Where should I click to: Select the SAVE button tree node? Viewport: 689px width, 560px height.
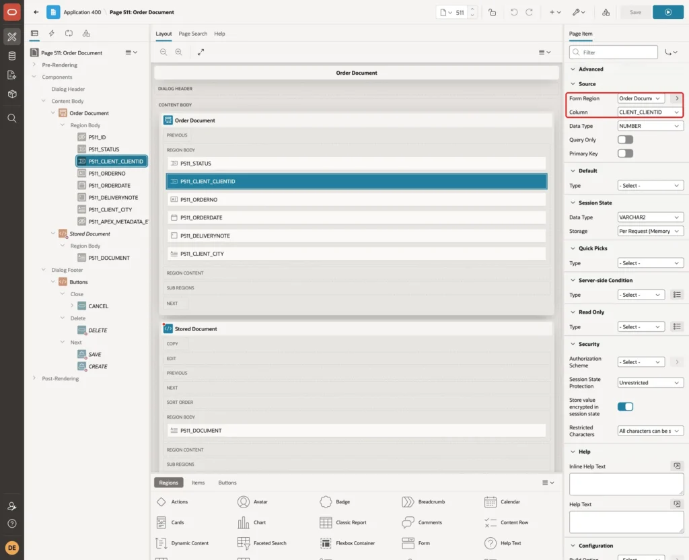pyautogui.click(x=94, y=354)
